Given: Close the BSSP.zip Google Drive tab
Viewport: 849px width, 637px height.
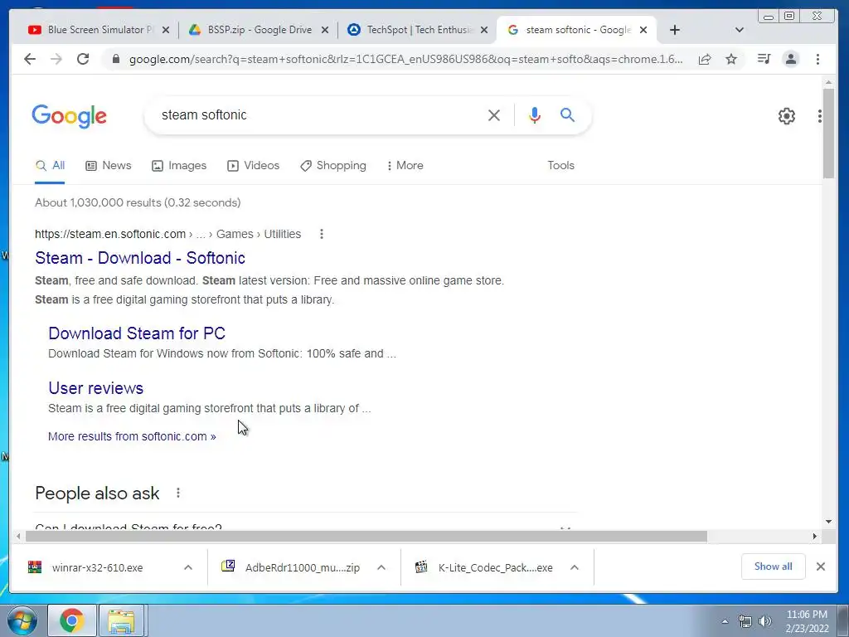Looking at the screenshot, I should coord(325,30).
